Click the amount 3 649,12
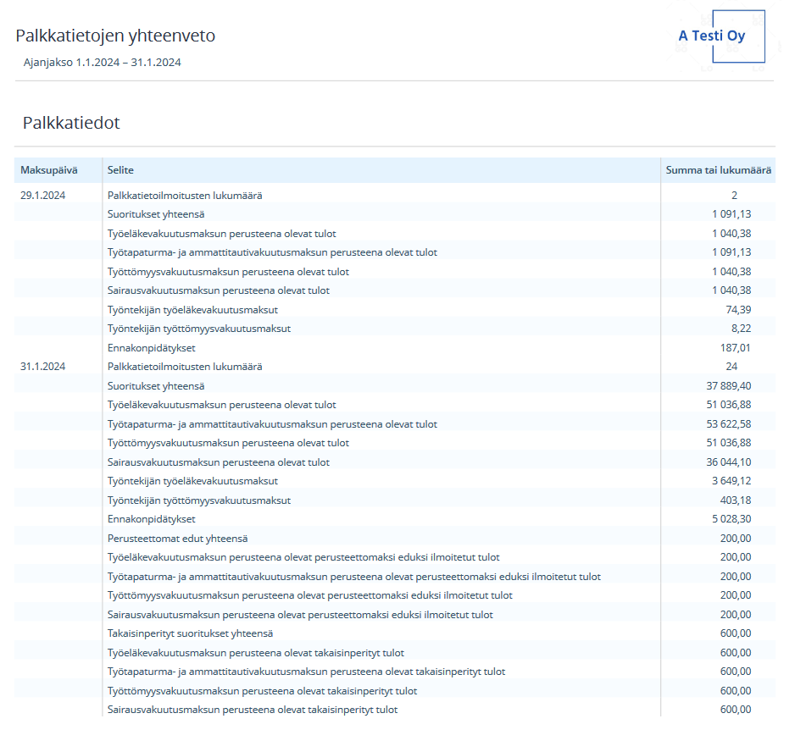This screenshot has height=752, width=795. (x=728, y=481)
